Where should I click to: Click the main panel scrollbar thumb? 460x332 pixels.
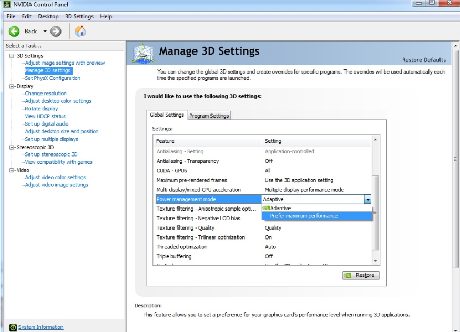[x=455, y=159]
